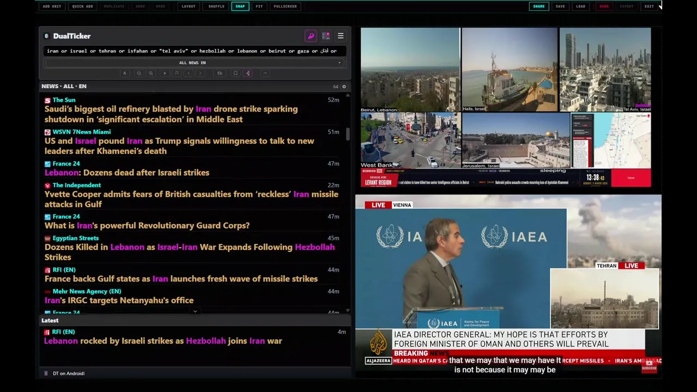Click the zoom in magnifier icon

coord(151,73)
